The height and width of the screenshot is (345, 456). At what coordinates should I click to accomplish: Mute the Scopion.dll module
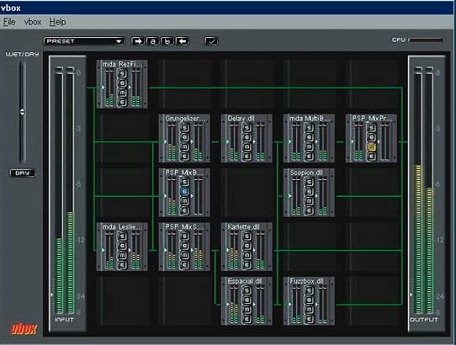(x=309, y=201)
